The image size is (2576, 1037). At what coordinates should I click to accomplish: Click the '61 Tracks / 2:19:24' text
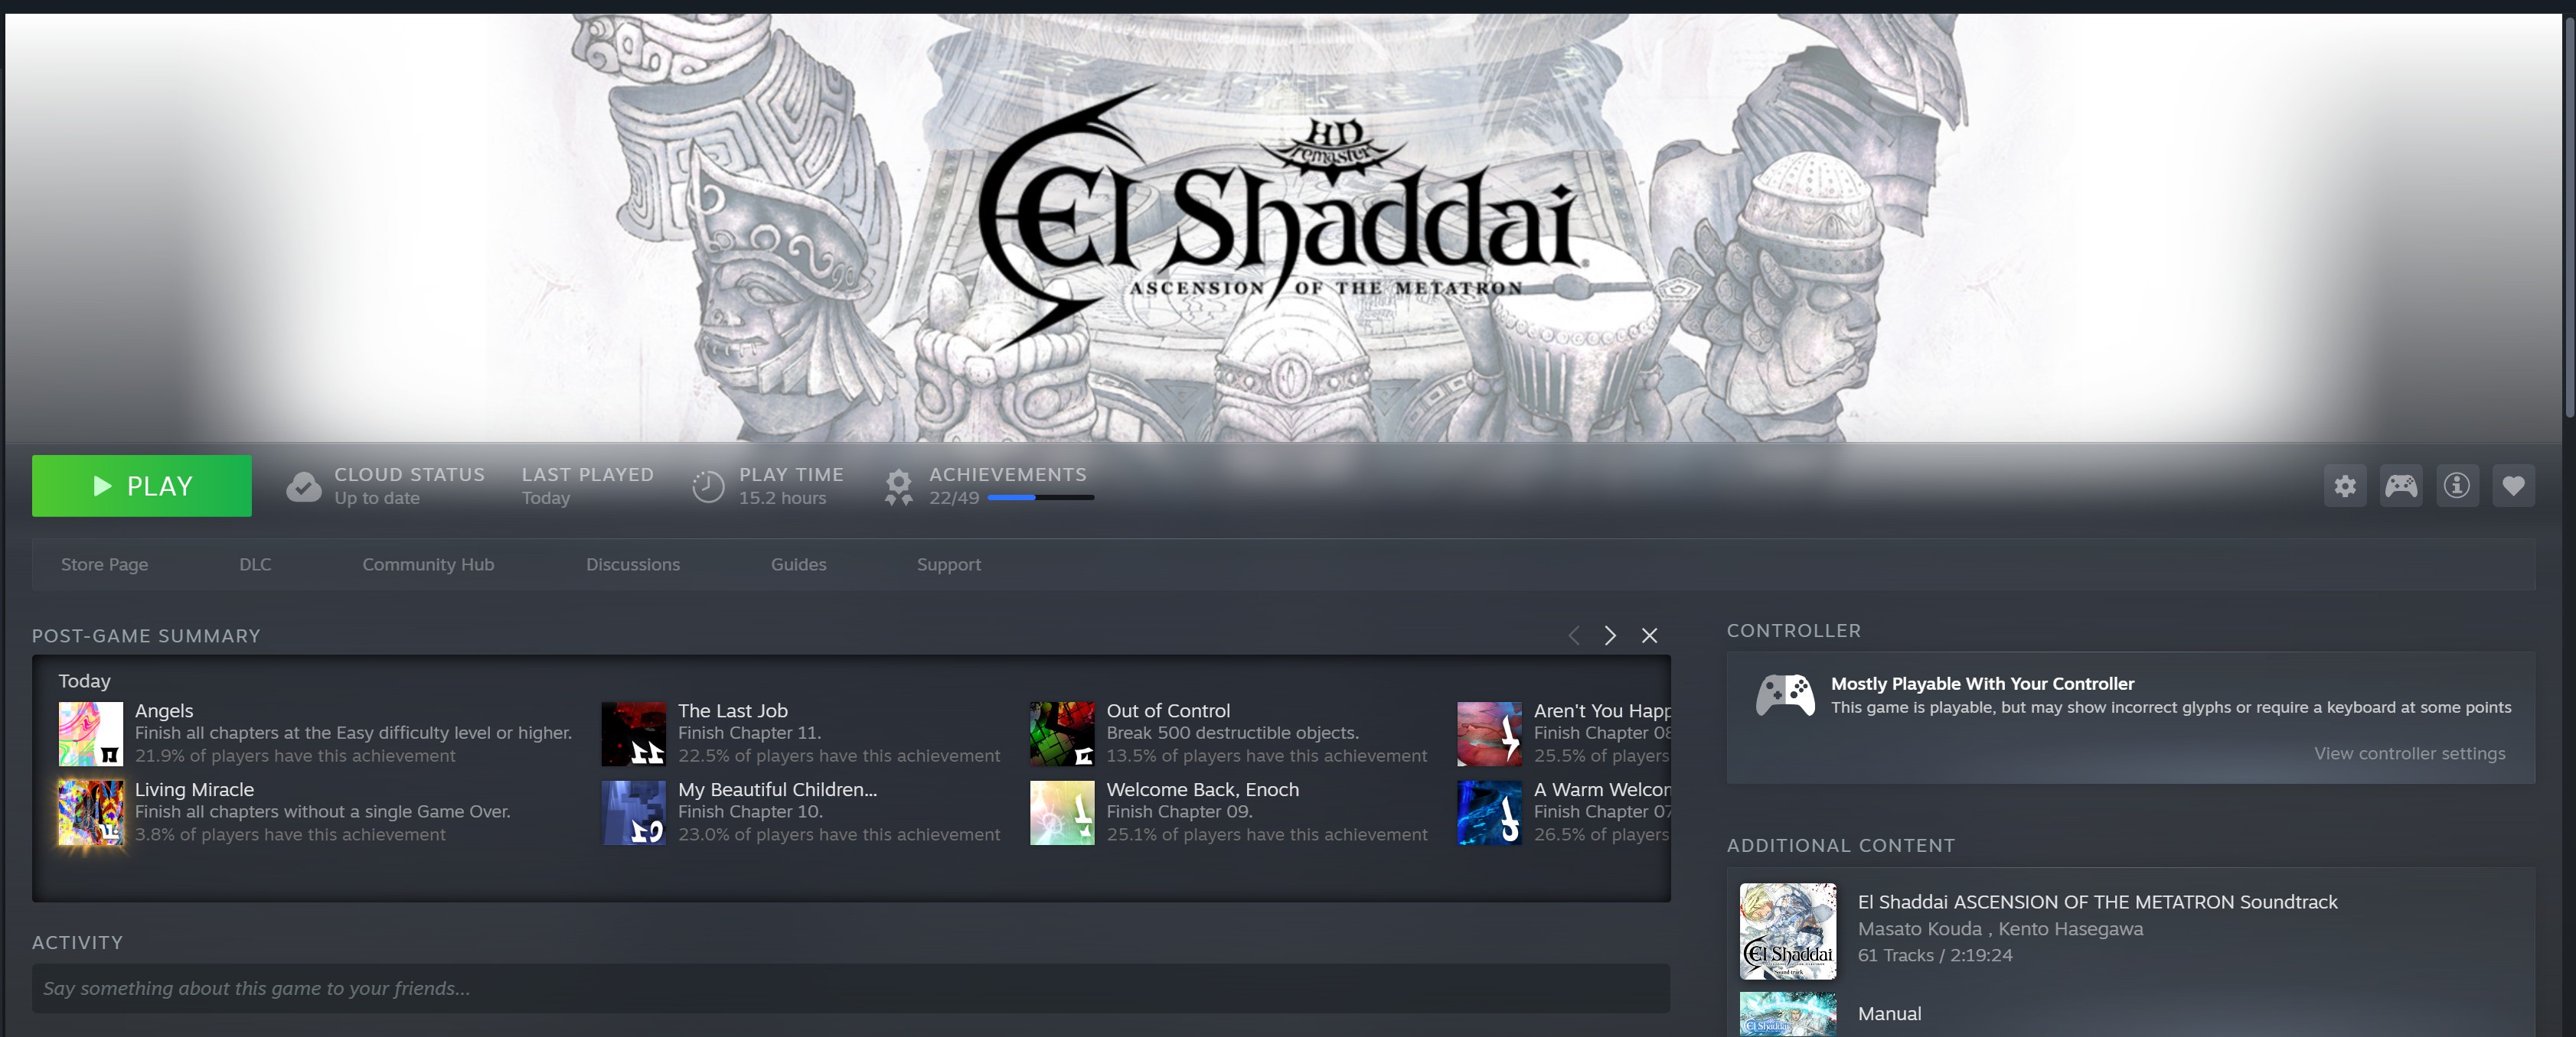1935,955
